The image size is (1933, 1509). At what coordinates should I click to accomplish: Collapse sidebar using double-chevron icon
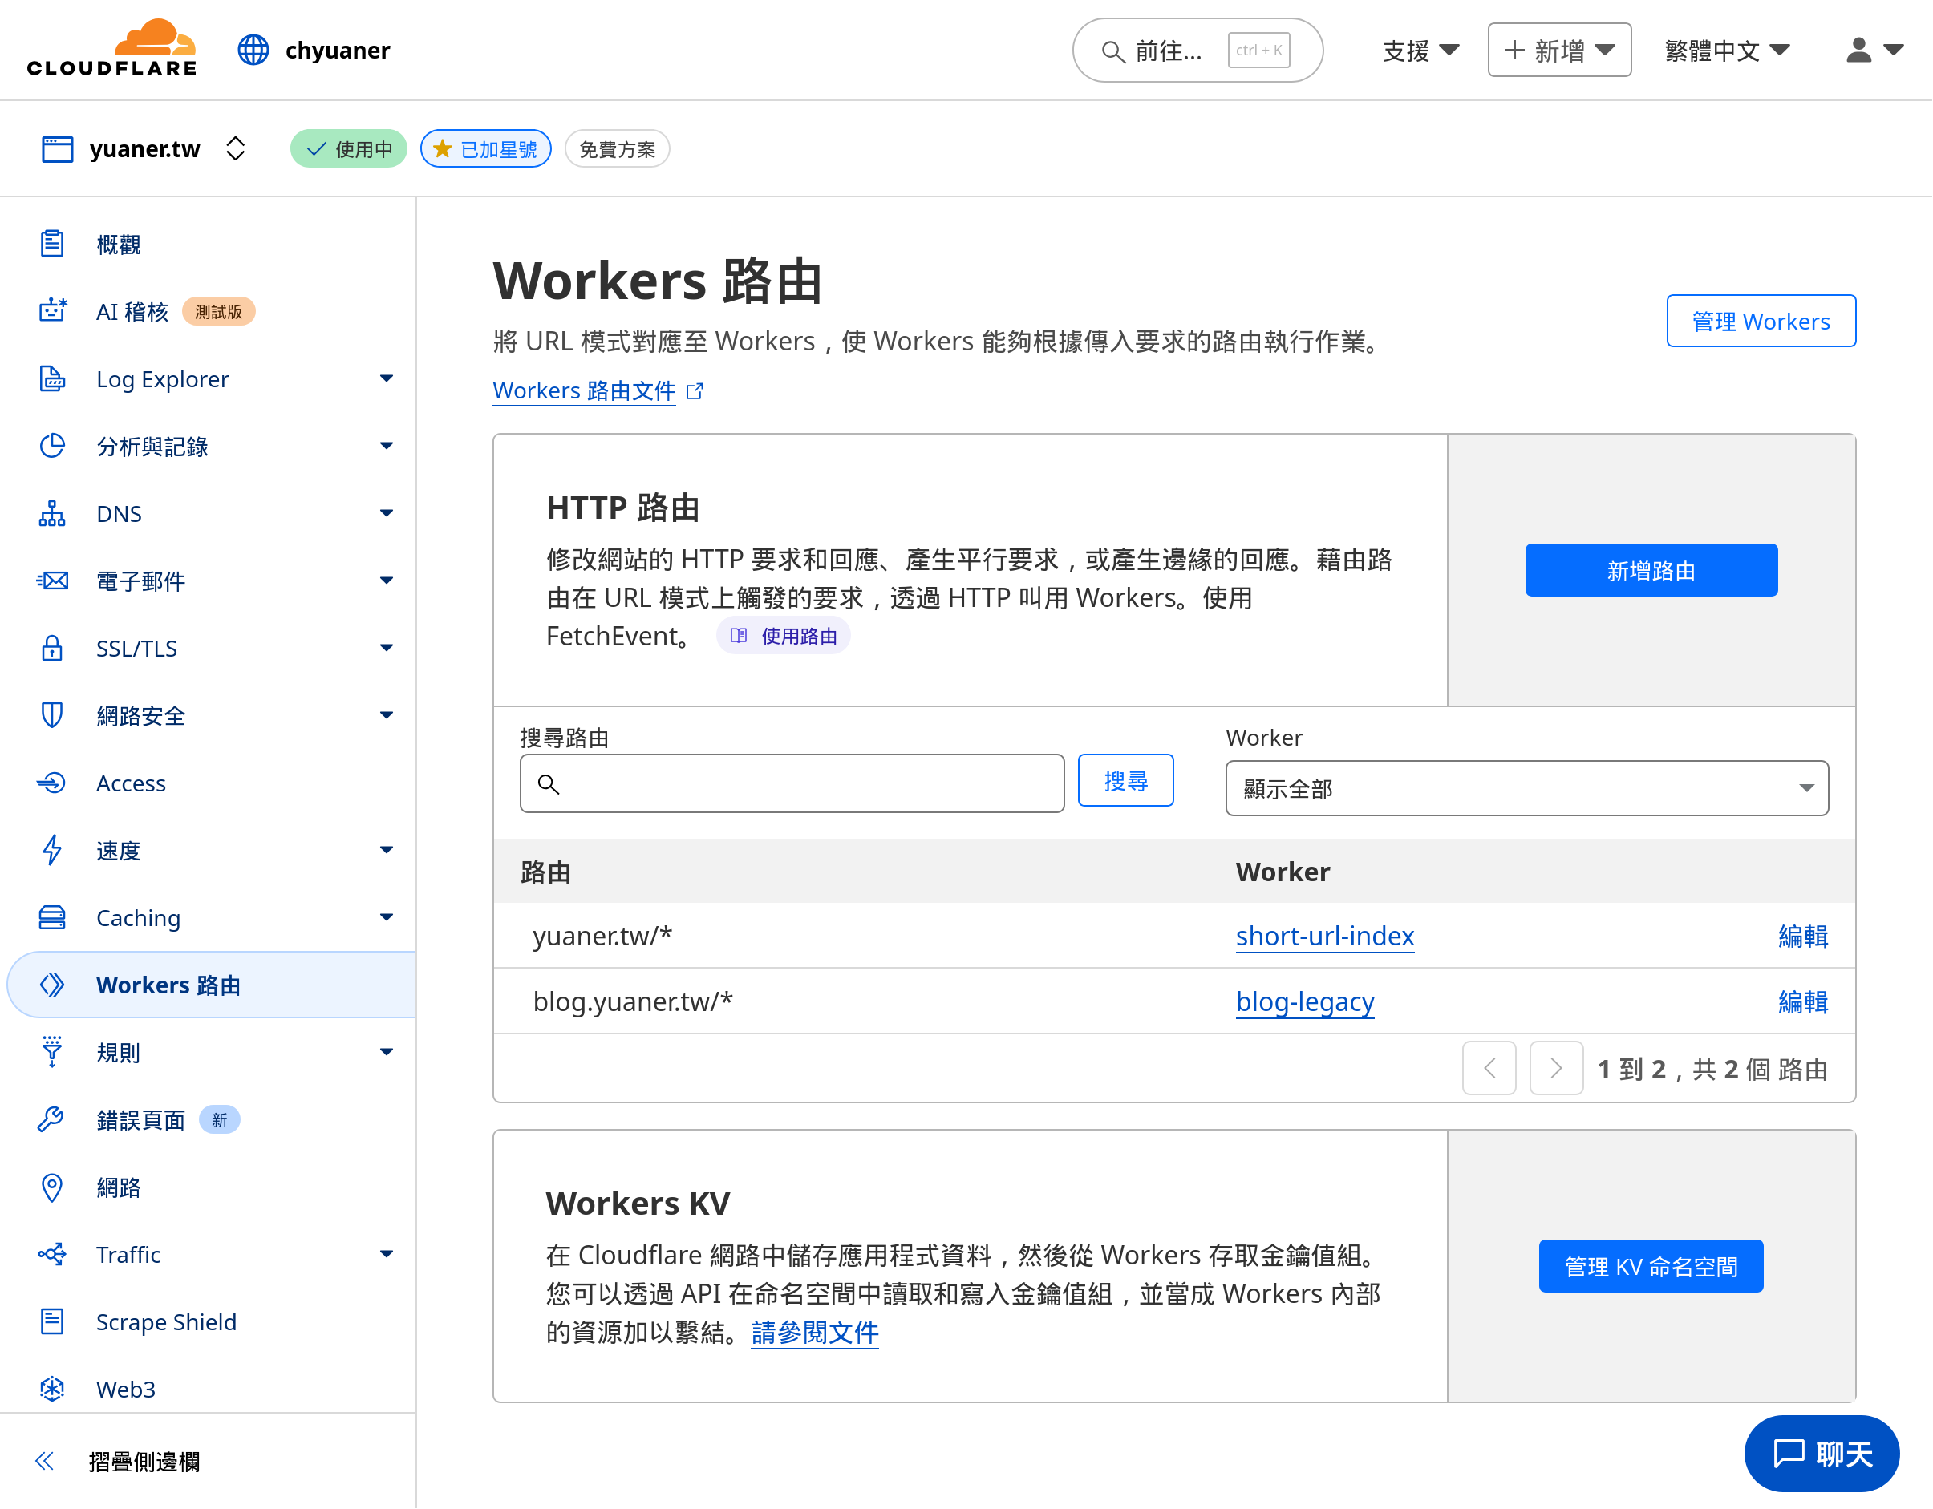pos(44,1461)
